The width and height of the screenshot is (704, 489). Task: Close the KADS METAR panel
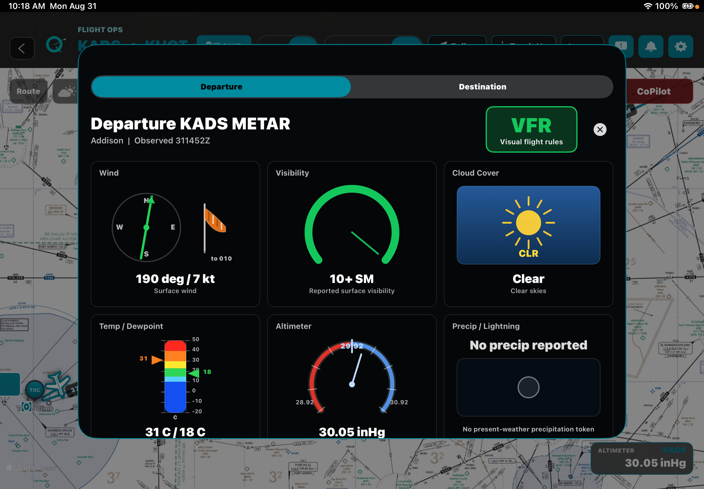[x=600, y=130]
